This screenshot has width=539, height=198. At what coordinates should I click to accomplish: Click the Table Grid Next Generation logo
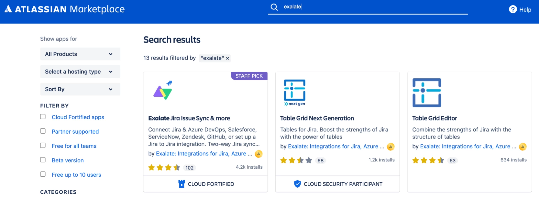[294, 92]
